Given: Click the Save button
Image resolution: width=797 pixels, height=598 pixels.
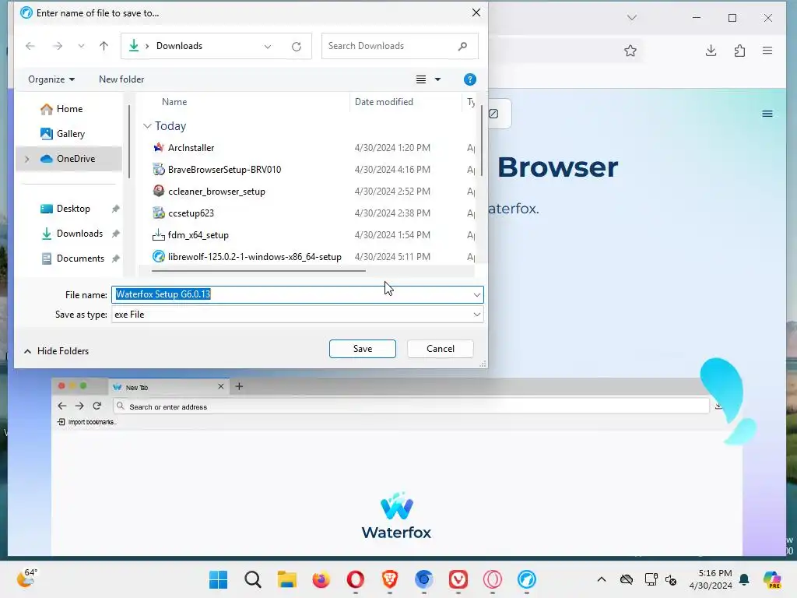Looking at the screenshot, I should click(x=363, y=349).
